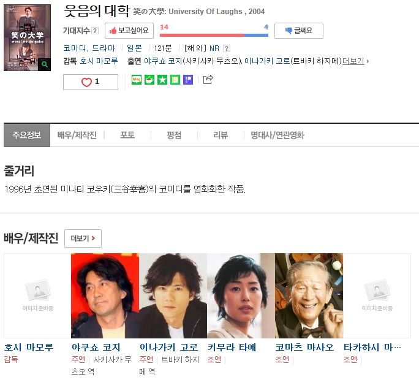Image resolution: width=419 pixels, height=385 pixels.
Task: Open director 호시 마모루 link in header
Action: tap(99, 61)
